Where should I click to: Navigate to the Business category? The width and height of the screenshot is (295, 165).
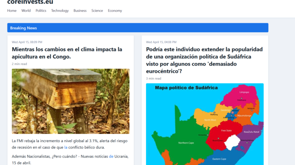[80, 11]
